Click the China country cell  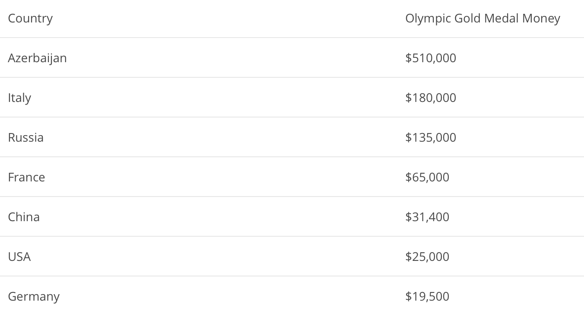[x=24, y=217]
